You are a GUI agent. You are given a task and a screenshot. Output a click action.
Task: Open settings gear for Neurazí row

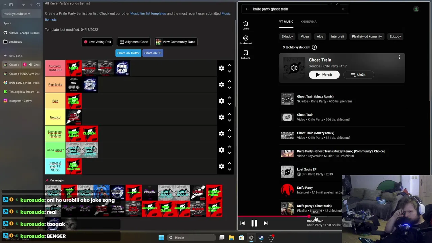[221, 117]
